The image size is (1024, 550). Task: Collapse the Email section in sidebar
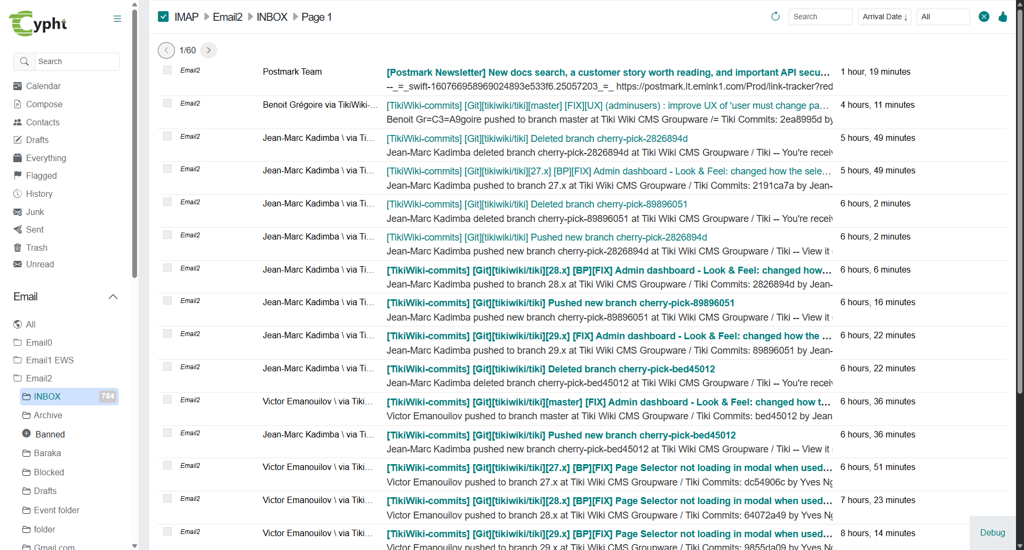coord(113,297)
